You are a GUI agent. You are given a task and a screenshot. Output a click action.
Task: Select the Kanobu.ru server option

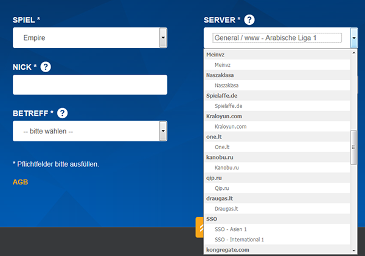pos(277,167)
